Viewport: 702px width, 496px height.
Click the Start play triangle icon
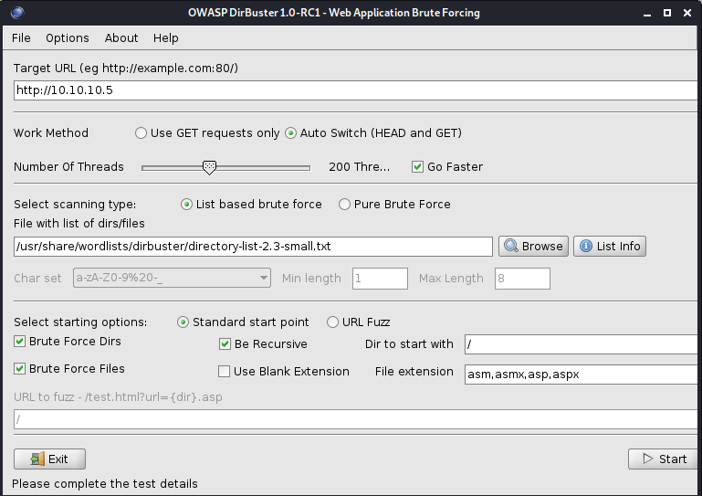point(647,459)
